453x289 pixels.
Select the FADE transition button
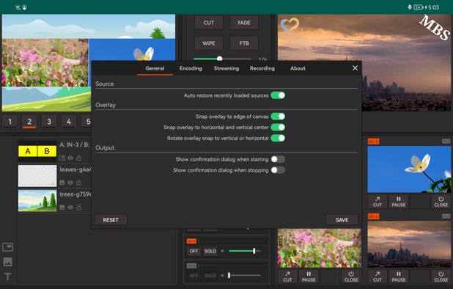click(x=244, y=23)
